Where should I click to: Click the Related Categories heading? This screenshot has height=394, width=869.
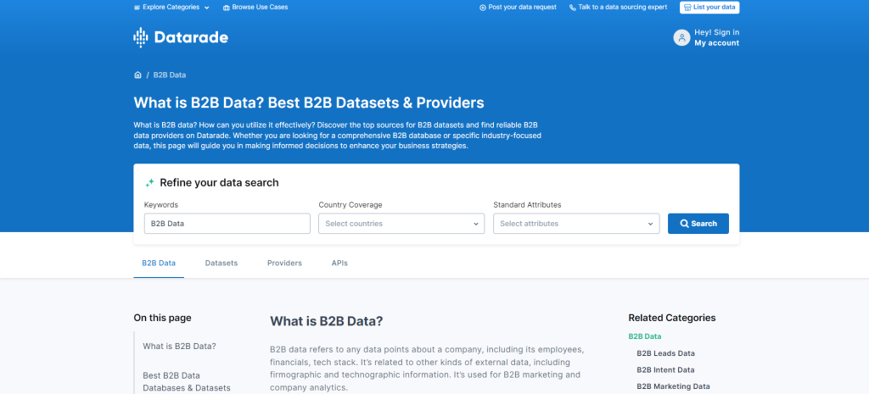(x=672, y=318)
